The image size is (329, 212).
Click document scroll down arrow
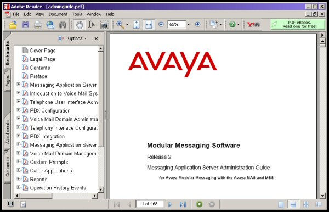point(322,196)
